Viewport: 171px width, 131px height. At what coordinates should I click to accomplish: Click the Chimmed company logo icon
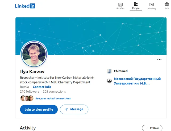tap(109, 71)
